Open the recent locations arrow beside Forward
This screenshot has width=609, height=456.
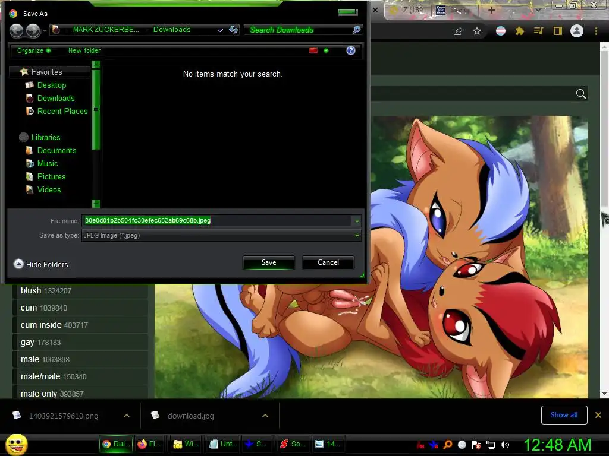click(45, 30)
